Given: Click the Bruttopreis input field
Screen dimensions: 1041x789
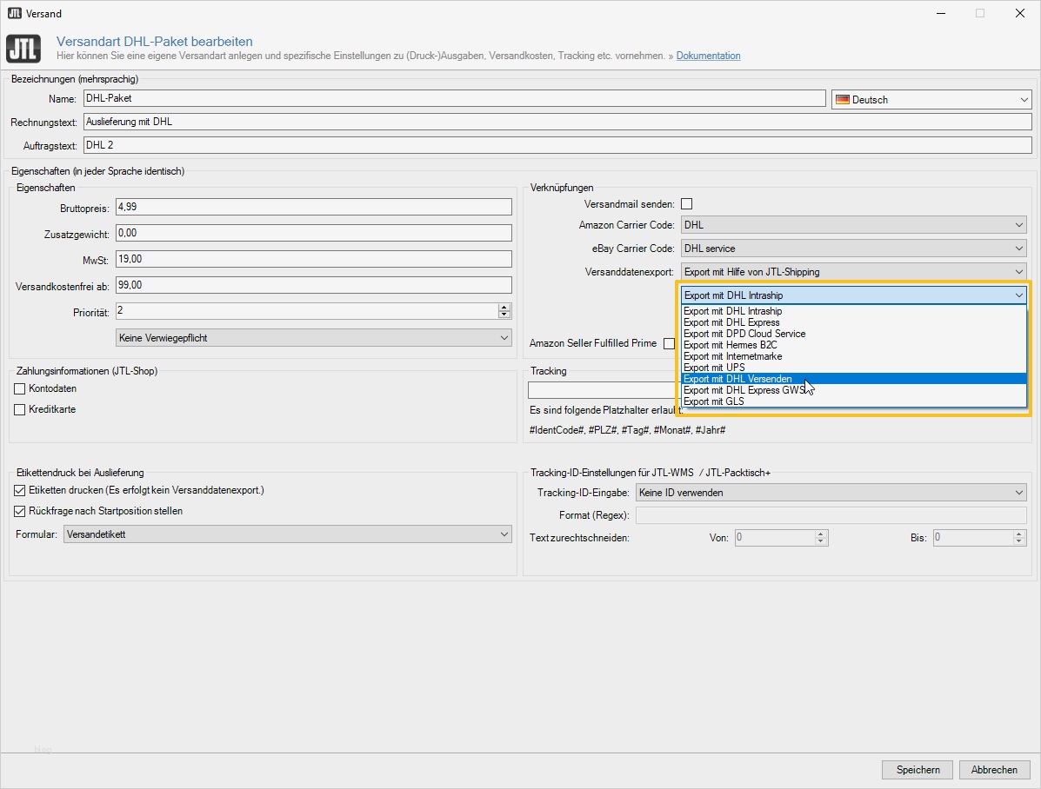Looking at the screenshot, I should click(x=313, y=207).
